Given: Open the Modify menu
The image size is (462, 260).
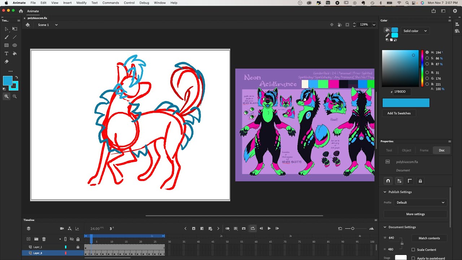Looking at the screenshot, I should (x=81, y=3).
